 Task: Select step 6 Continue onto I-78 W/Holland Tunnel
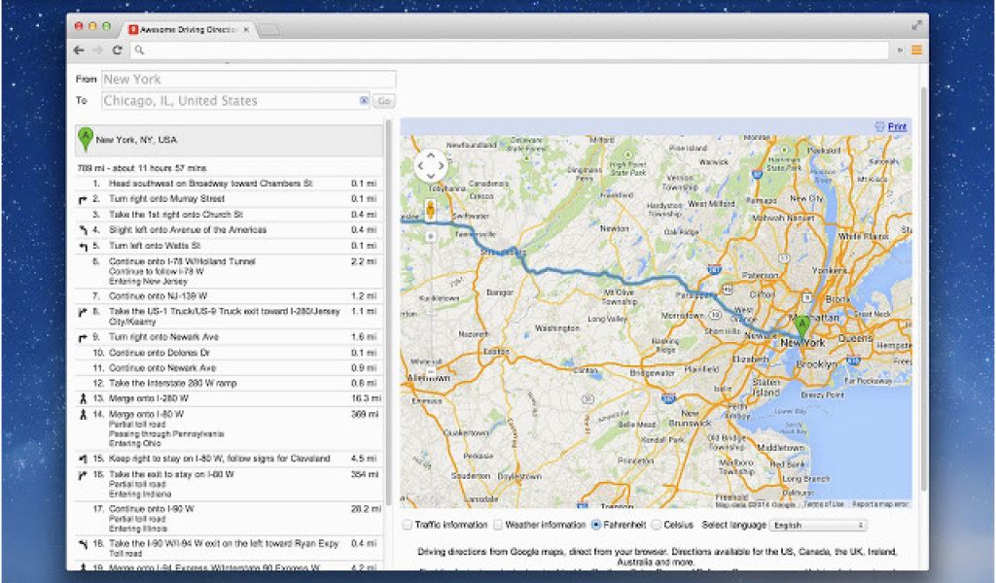(229, 271)
